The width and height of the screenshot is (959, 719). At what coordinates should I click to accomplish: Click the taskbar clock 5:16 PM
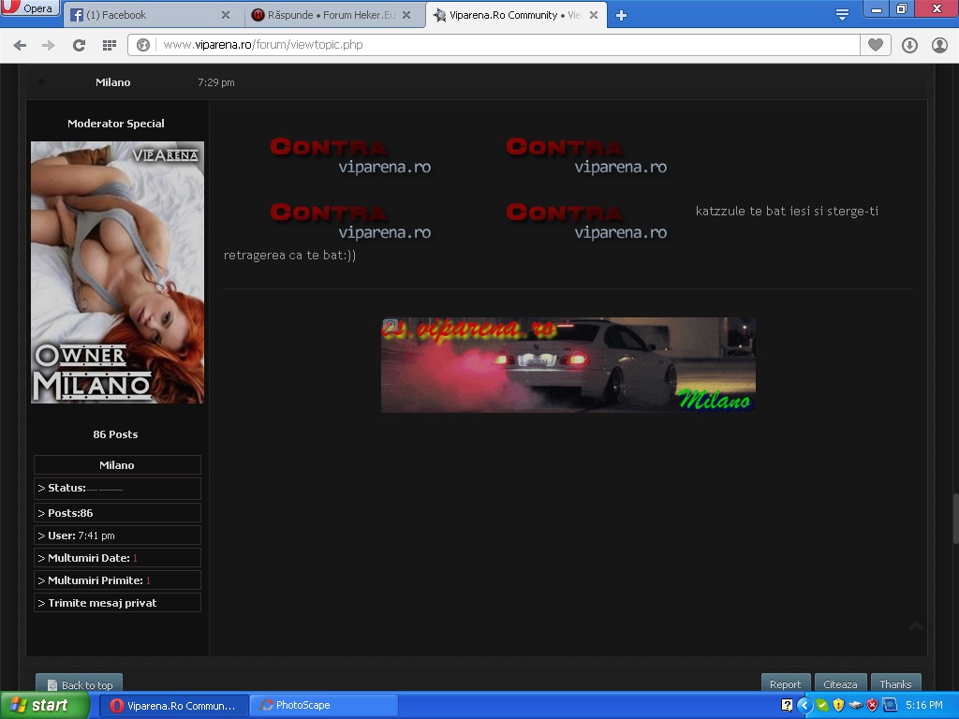tap(924, 706)
